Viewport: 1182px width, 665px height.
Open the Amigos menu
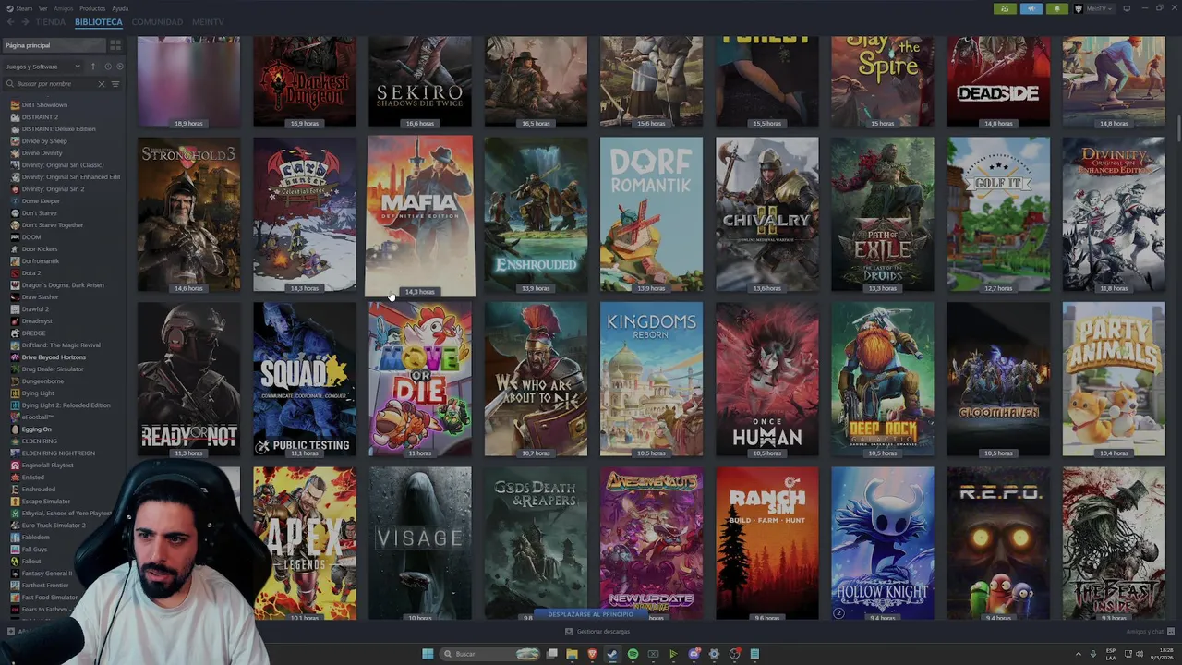pos(63,8)
